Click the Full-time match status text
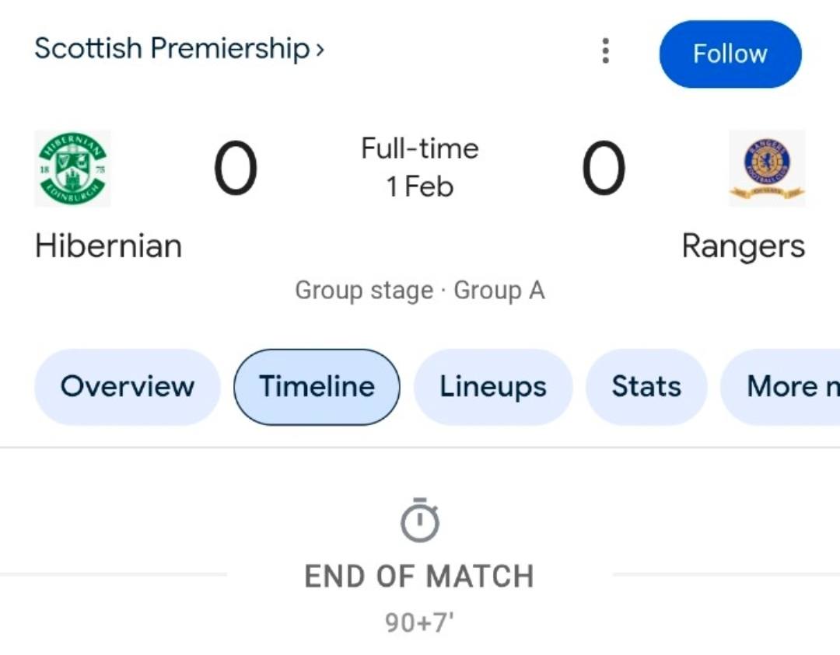The width and height of the screenshot is (840, 655). (419, 148)
